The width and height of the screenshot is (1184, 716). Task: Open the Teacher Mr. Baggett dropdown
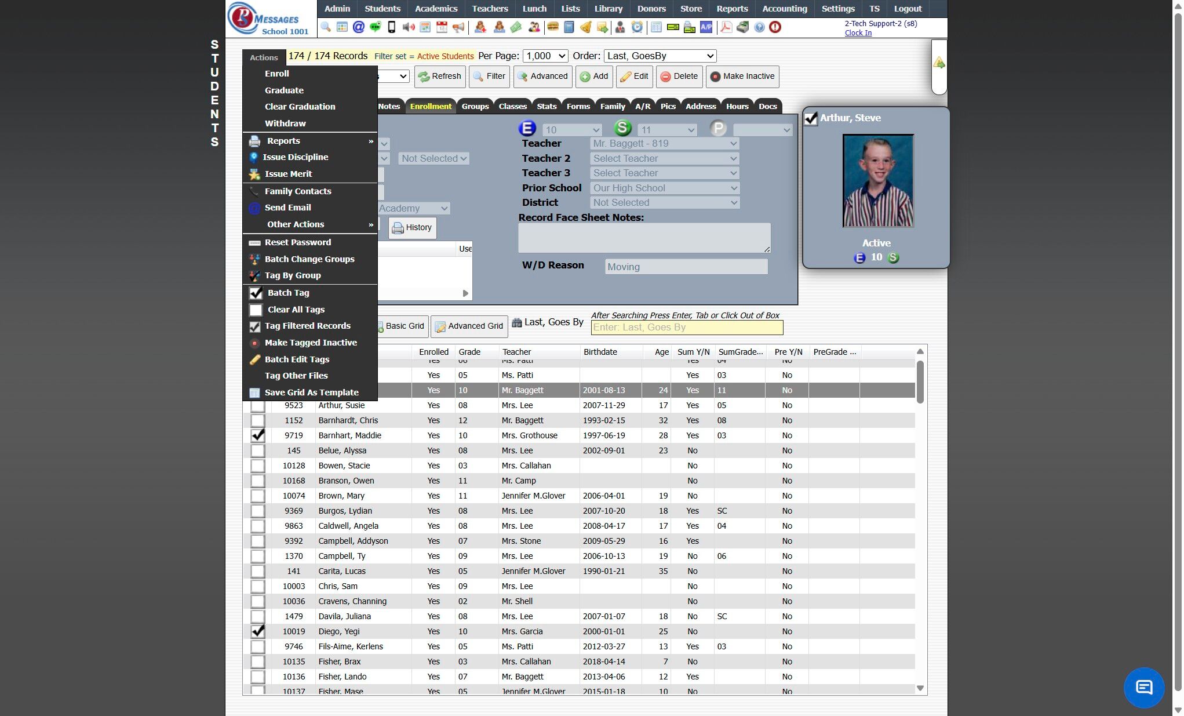point(664,143)
